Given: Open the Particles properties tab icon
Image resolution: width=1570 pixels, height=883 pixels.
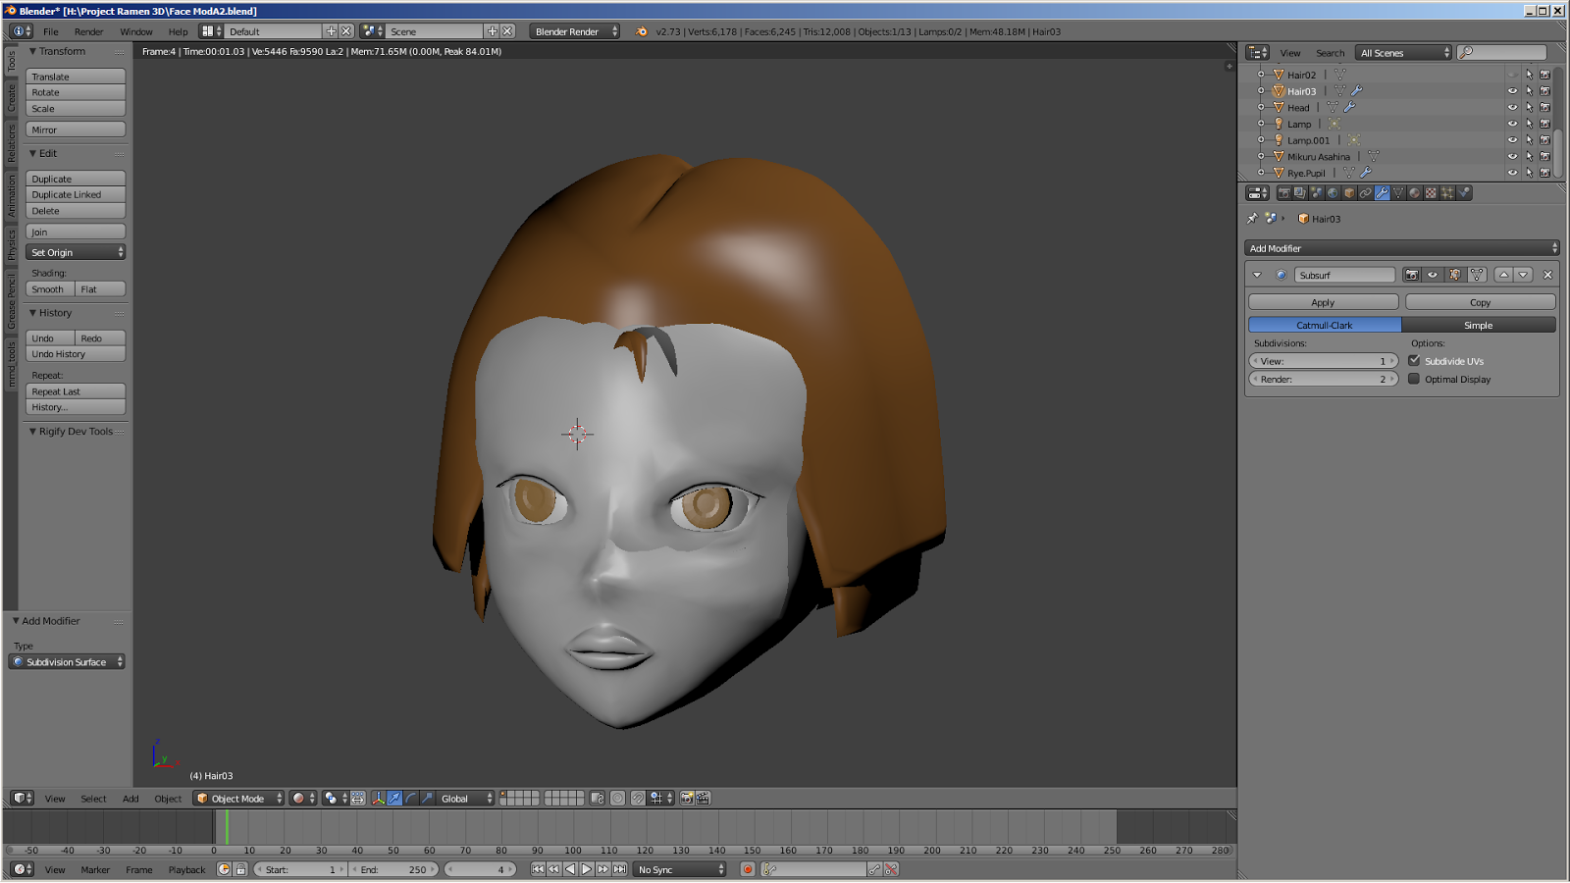Looking at the screenshot, I should [1447, 193].
